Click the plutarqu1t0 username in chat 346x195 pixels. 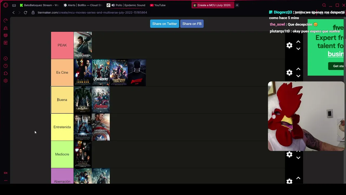click(x=280, y=31)
